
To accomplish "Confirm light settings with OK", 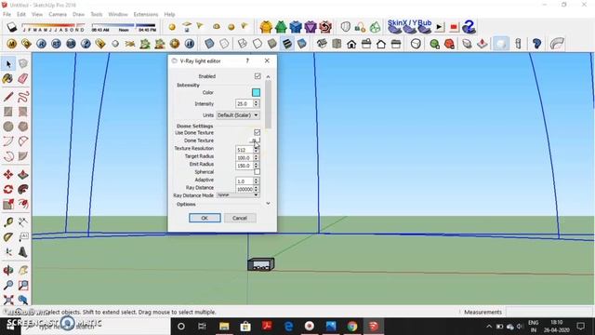I will pos(205,218).
